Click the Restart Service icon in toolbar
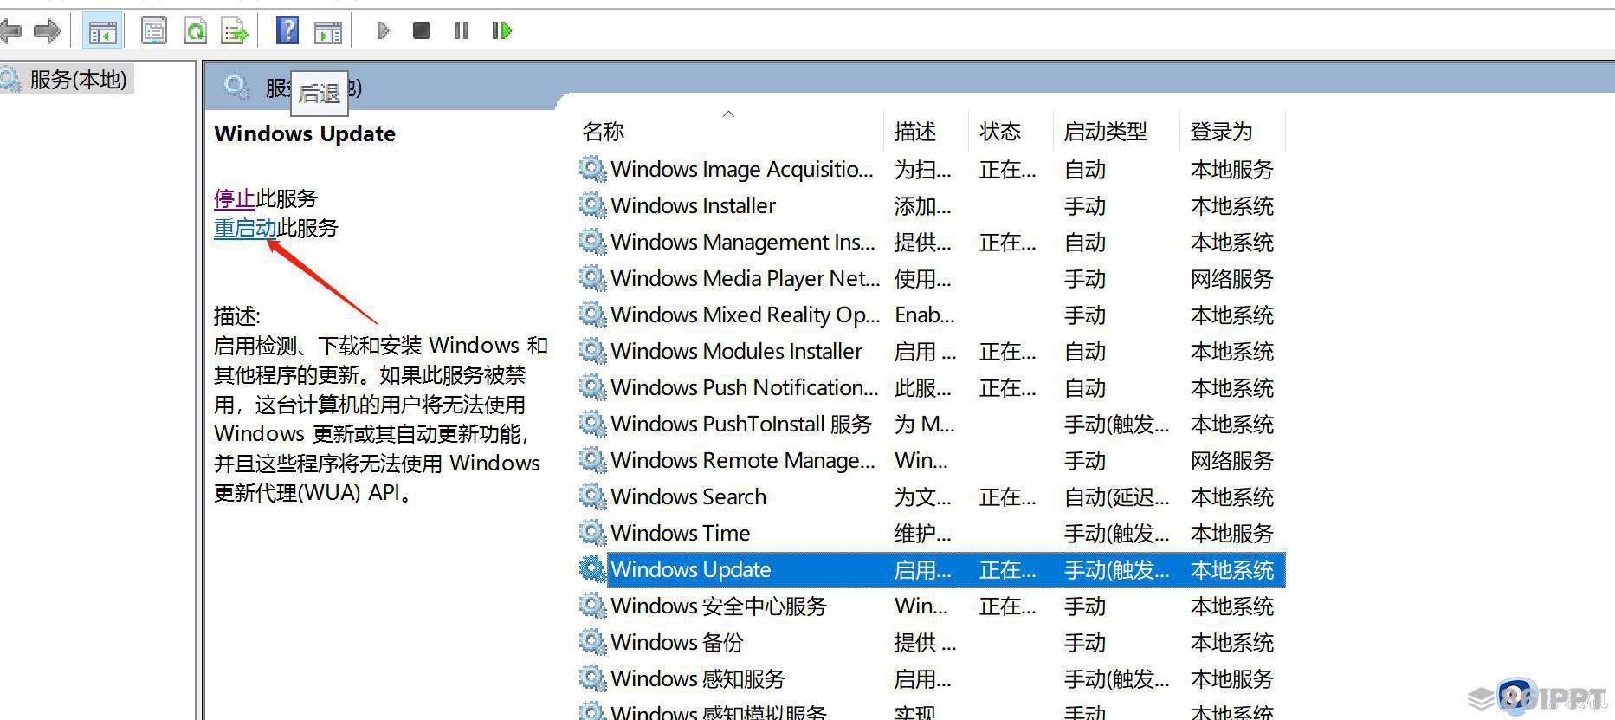 502,31
